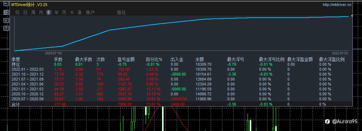Viewport: 362px width, 131px height.
Task: Click the 最大浮盈比例 column header
Action: point(332,60)
